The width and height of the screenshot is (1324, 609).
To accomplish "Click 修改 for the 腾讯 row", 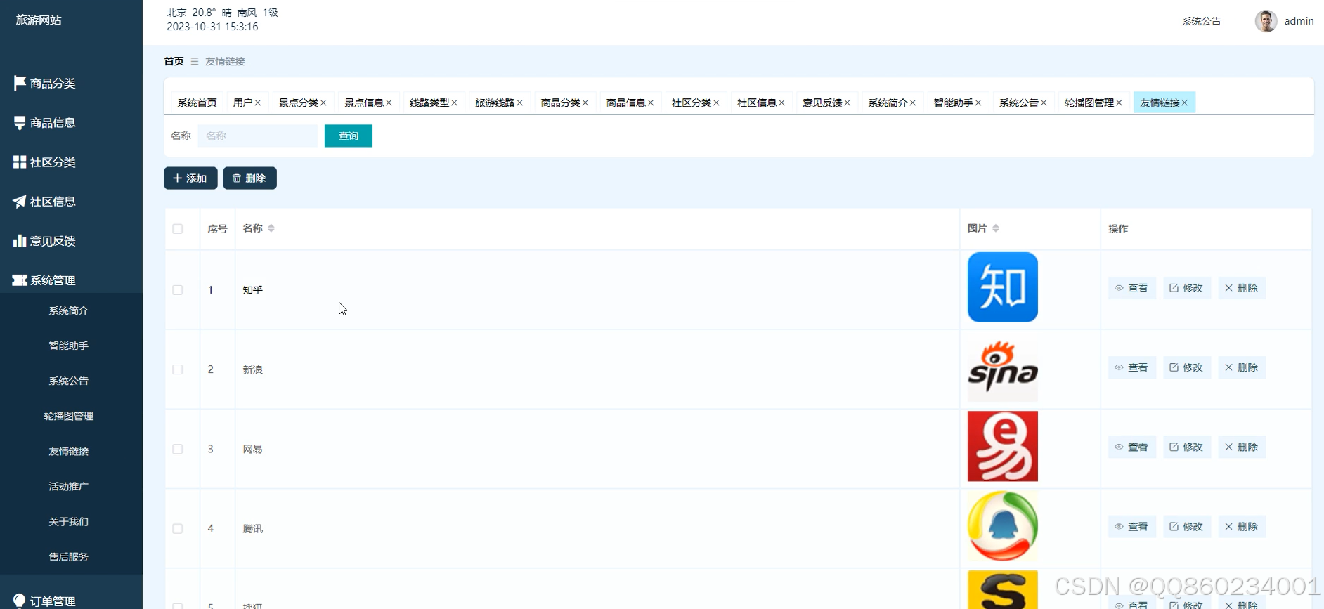I will [x=1187, y=526].
